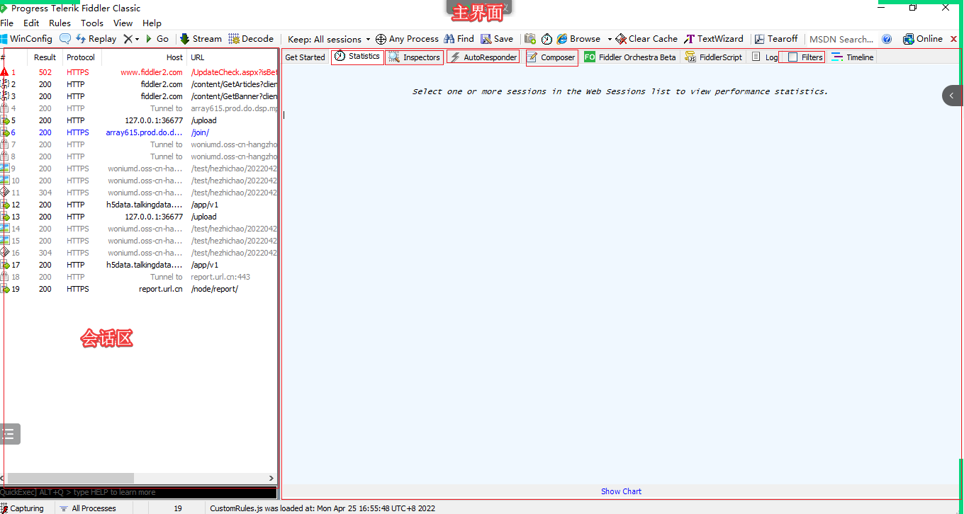Image resolution: width=964 pixels, height=514 pixels.
Task: Open Find sessions with binoculars icon
Action: 459,39
